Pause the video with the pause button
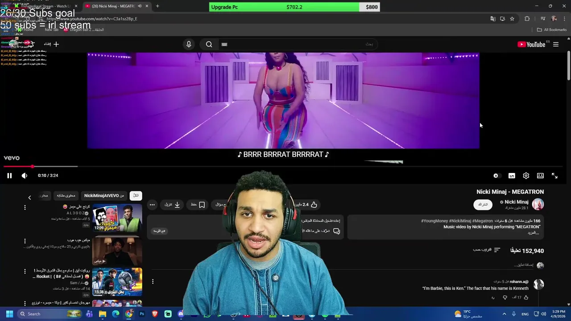This screenshot has width=571, height=321. [9, 176]
